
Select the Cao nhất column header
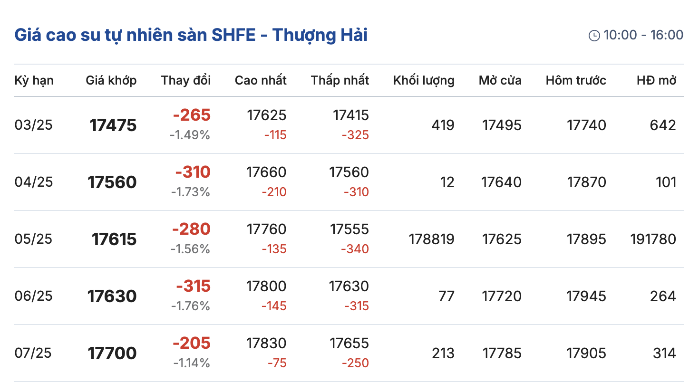click(261, 80)
